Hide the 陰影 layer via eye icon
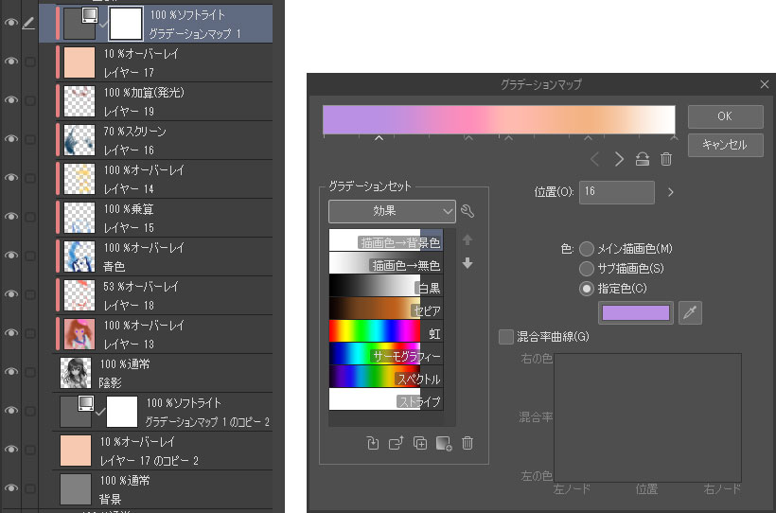The image size is (776, 513). pos(11,371)
